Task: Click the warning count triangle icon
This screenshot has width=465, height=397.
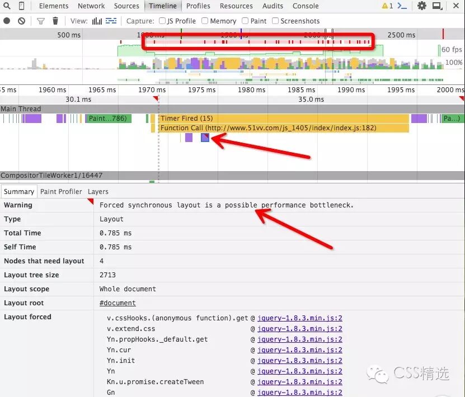Action: click(x=384, y=6)
